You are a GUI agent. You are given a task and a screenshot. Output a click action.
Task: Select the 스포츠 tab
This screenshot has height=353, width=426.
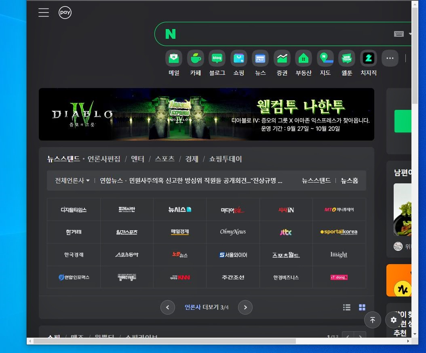164,159
